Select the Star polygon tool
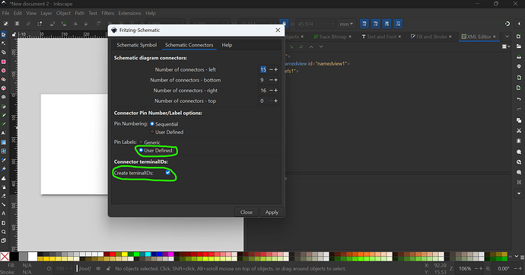 click(x=3, y=79)
